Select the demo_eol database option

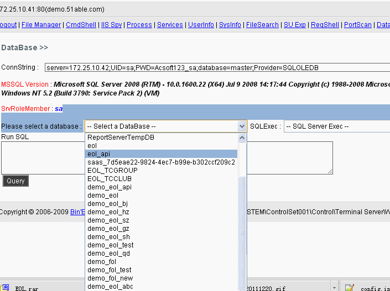click(x=161, y=195)
